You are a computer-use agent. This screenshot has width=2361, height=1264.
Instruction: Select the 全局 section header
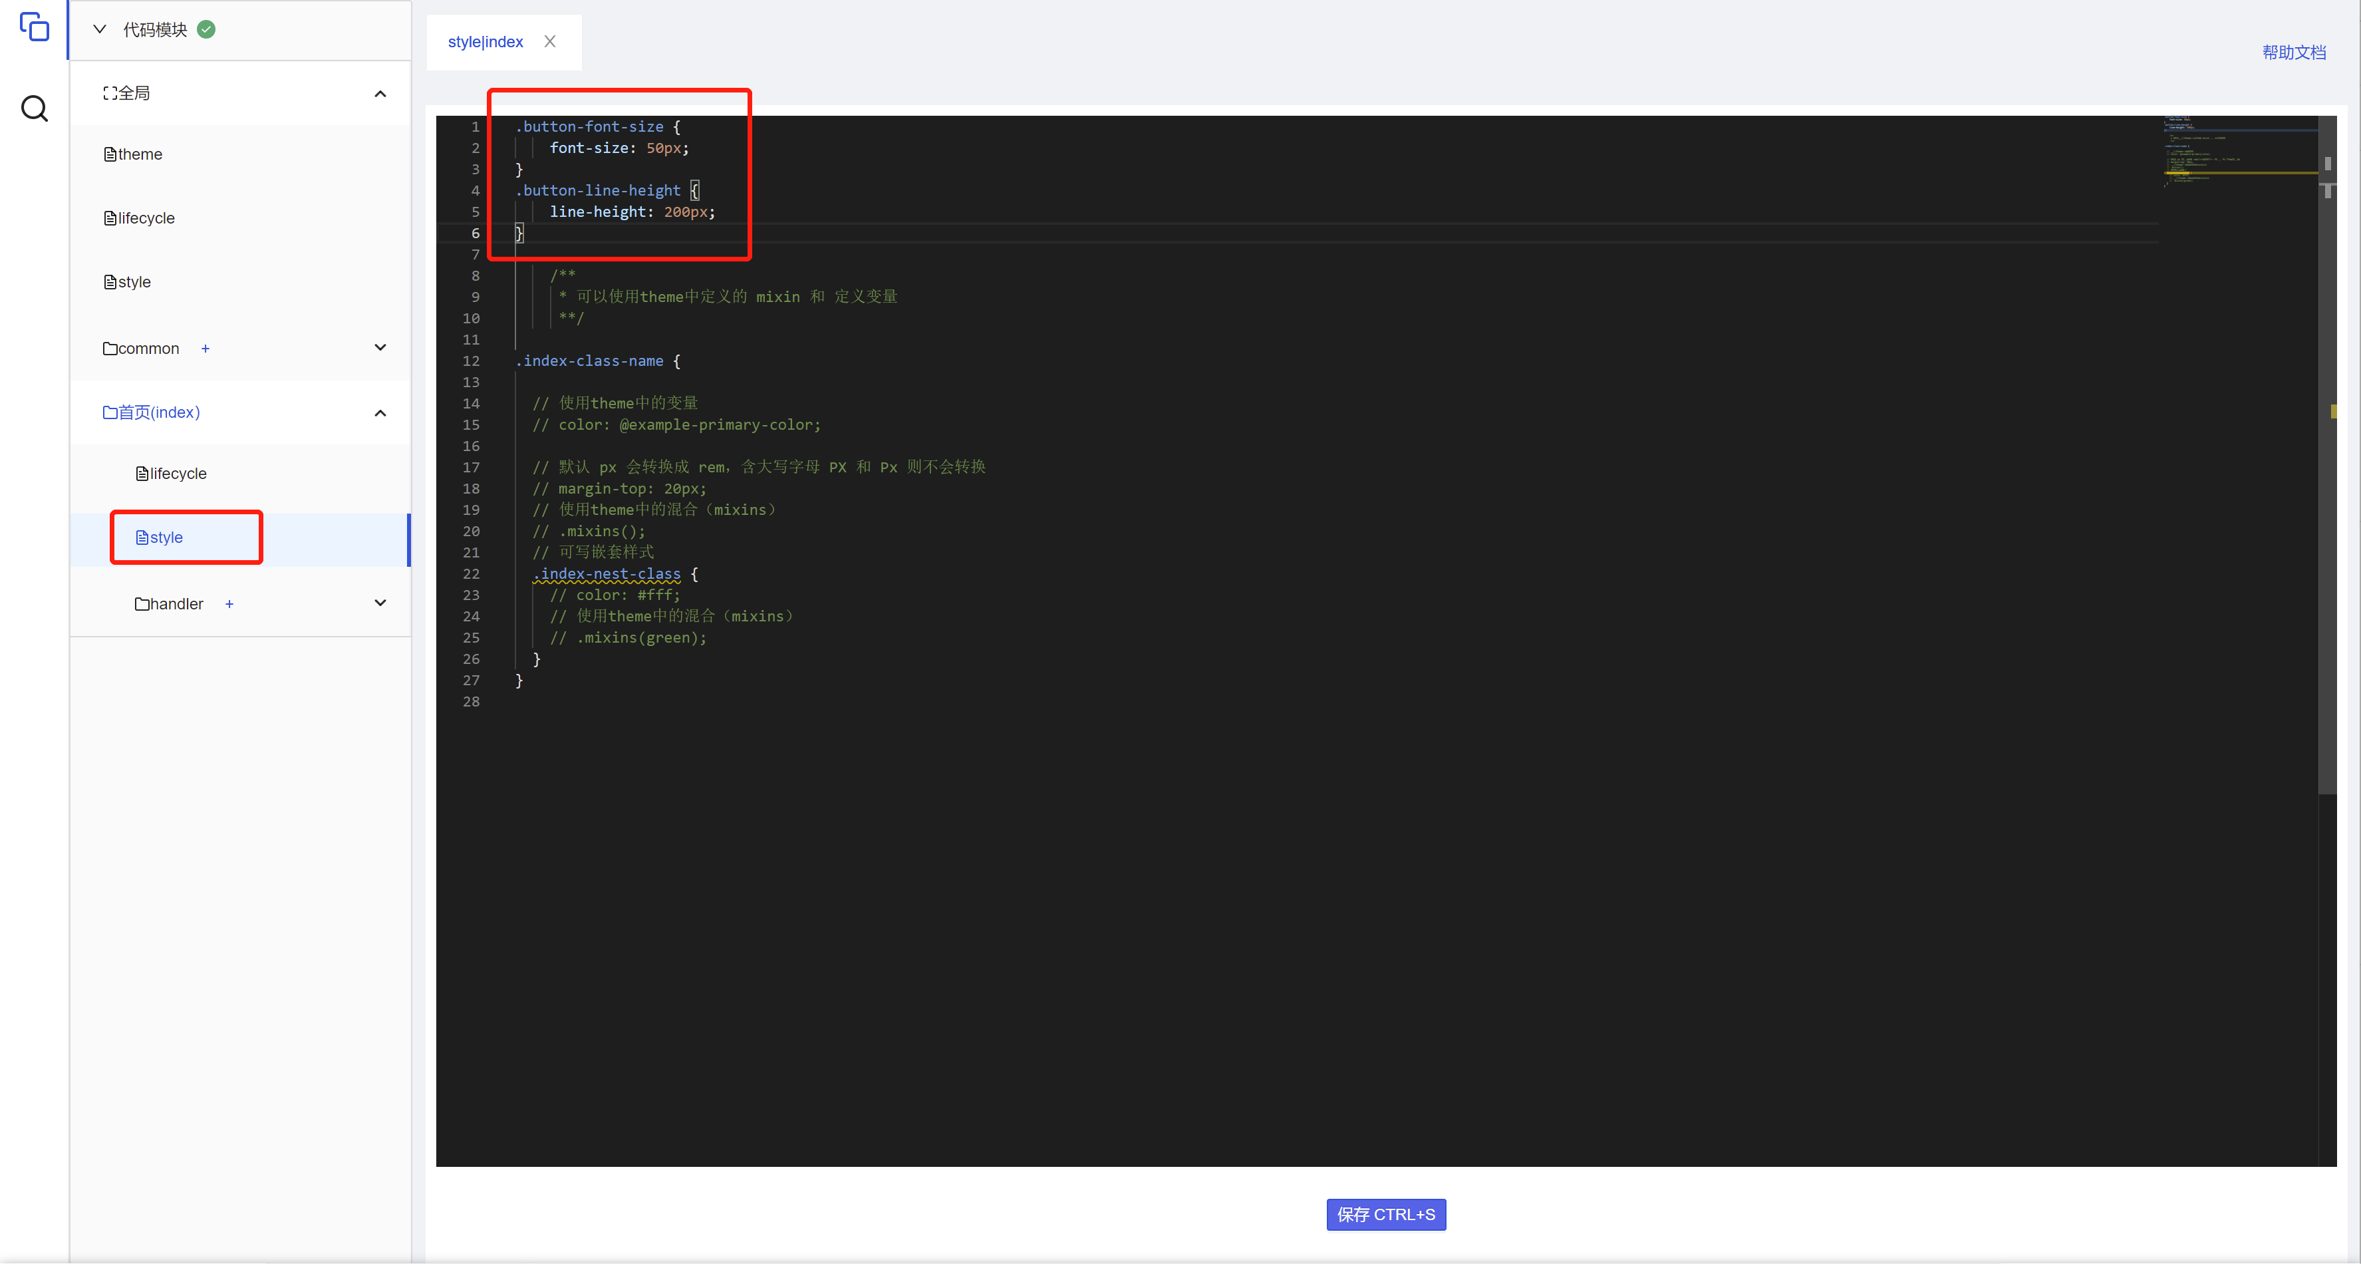[x=240, y=94]
